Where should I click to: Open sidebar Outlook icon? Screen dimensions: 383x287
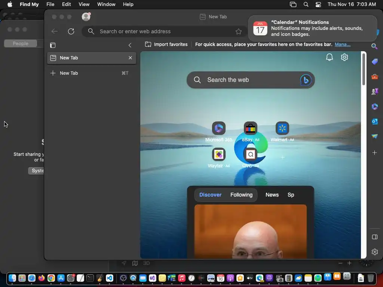pyautogui.click(x=374, y=121)
